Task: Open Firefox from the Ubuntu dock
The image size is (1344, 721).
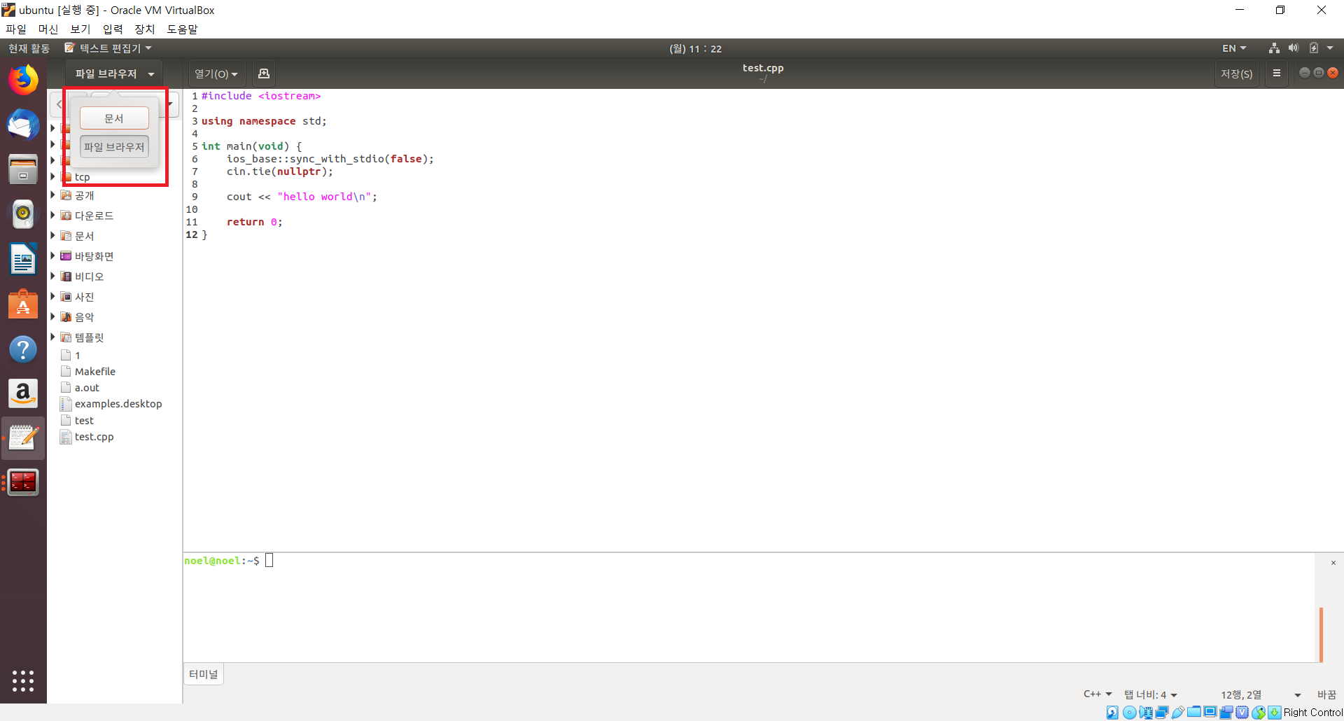Action: click(23, 80)
